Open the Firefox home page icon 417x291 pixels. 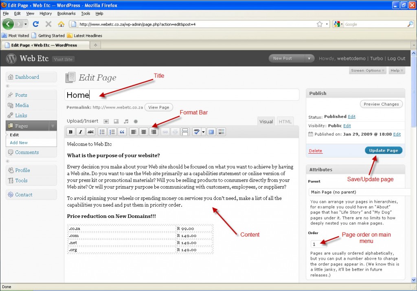pos(61,24)
